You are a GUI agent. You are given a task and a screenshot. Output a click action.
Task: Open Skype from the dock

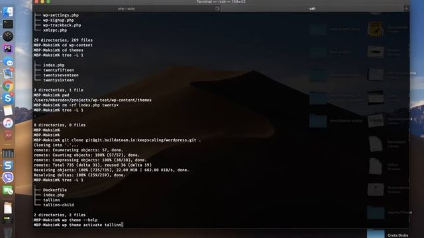tap(8, 99)
